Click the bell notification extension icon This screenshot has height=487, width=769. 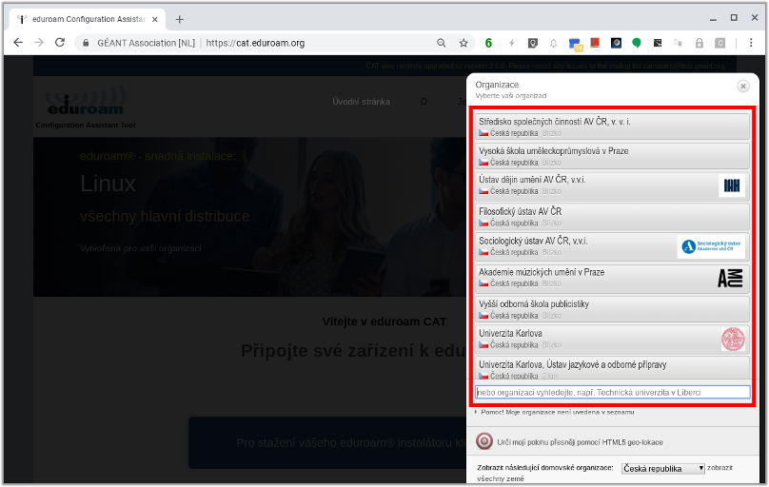click(553, 43)
